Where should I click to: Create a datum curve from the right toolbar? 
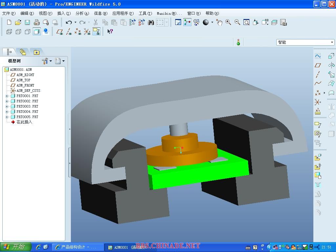pos(318,83)
